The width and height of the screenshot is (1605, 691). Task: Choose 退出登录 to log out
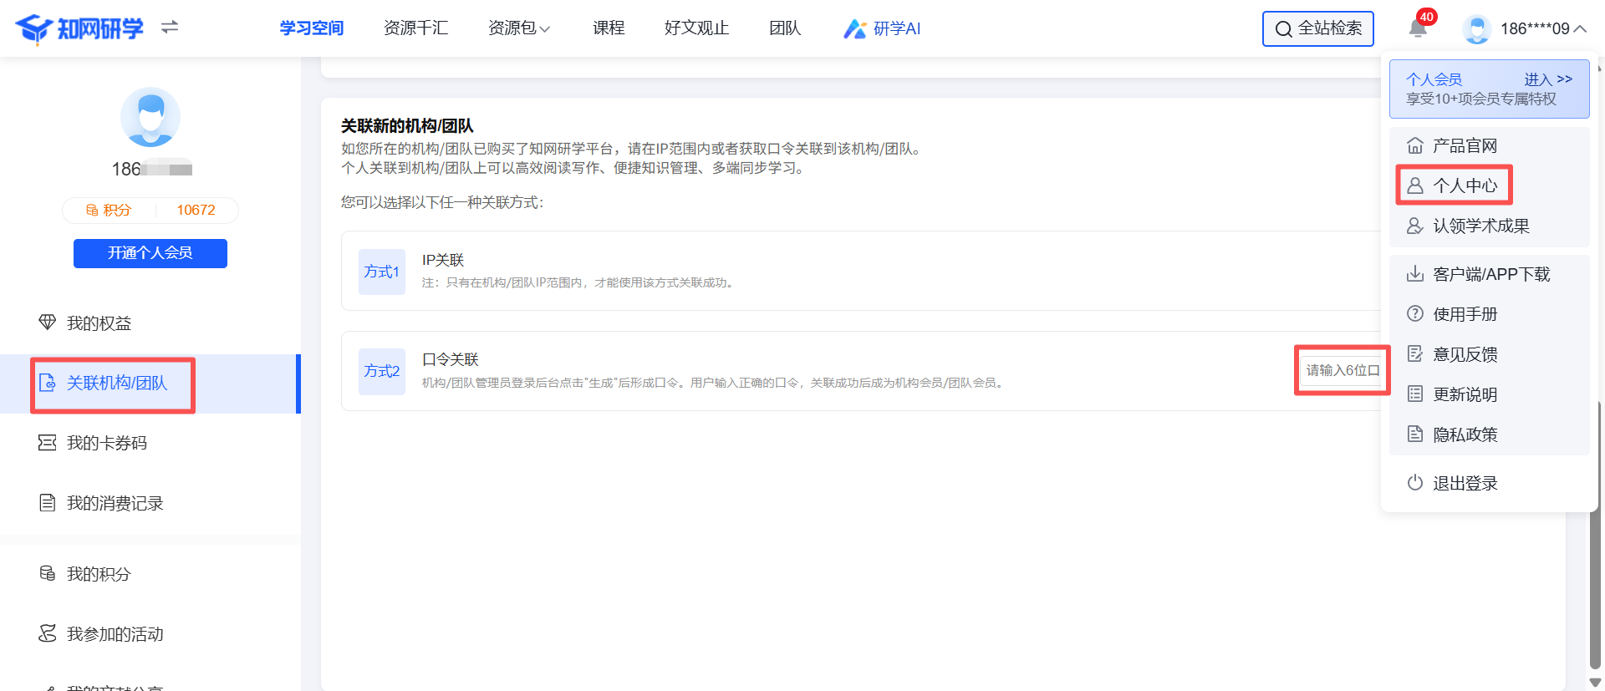(x=1465, y=483)
